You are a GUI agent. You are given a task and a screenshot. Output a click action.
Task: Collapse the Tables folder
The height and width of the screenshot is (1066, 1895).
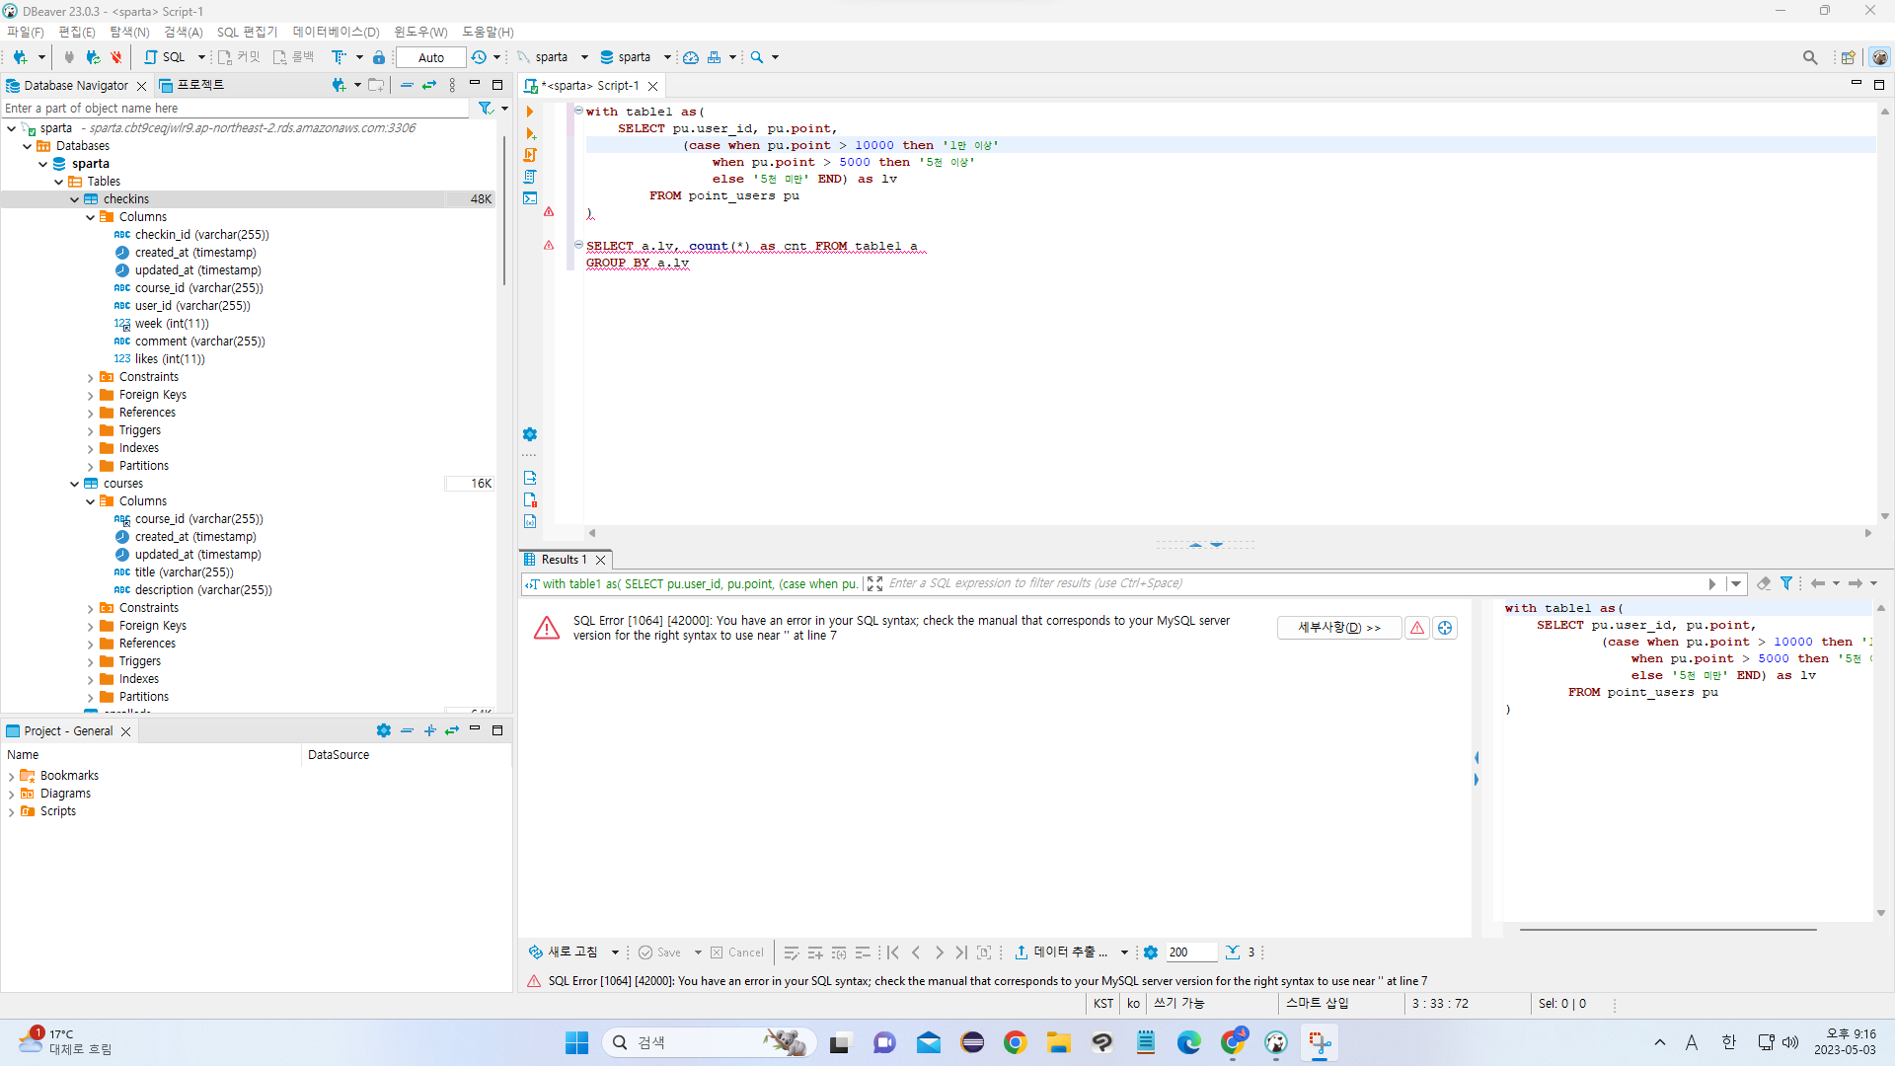click(59, 182)
